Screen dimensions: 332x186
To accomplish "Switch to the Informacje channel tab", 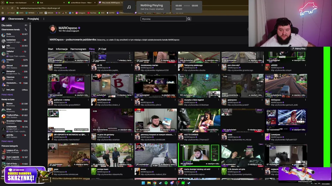I will click(x=62, y=49).
